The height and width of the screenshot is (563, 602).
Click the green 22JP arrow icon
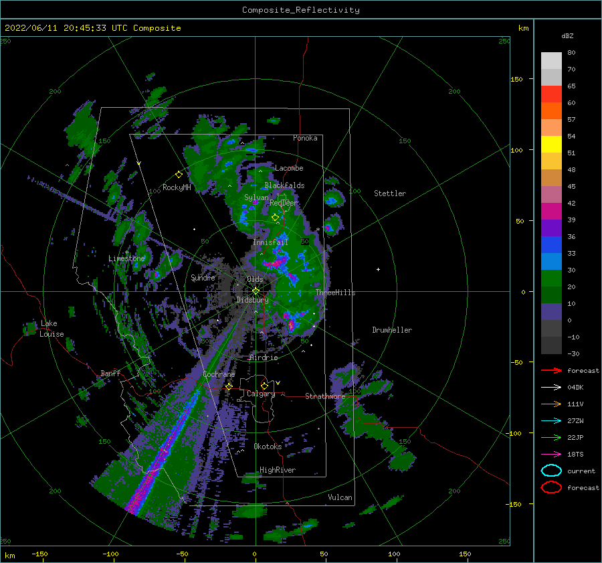(551, 437)
